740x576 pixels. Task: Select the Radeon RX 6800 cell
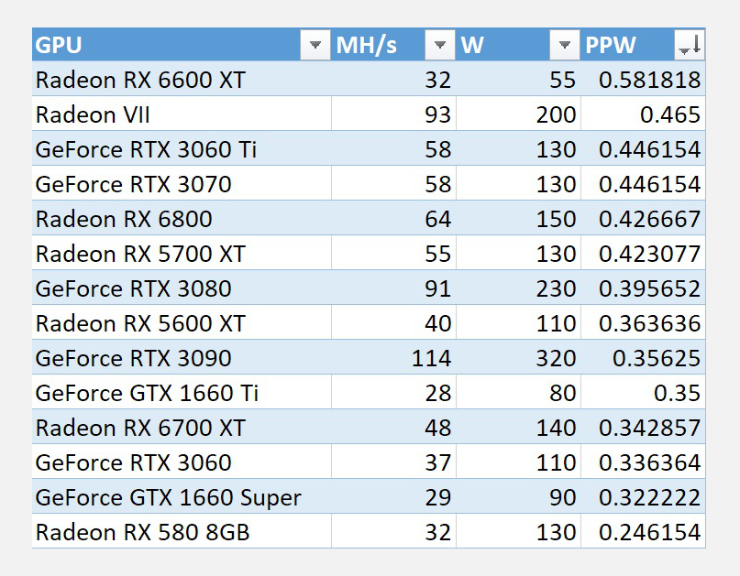[182, 219]
